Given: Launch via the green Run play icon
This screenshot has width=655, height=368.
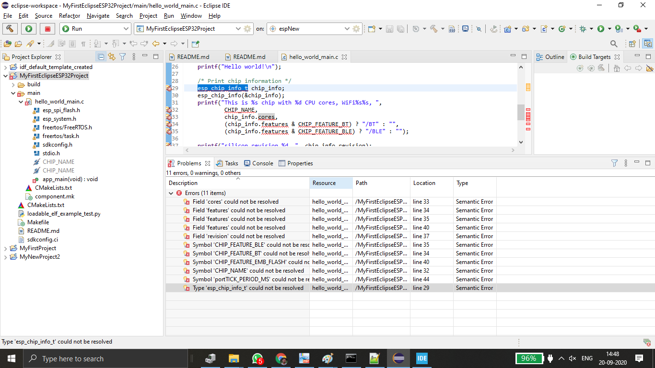Looking at the screenshot, I should pos(28,29).
